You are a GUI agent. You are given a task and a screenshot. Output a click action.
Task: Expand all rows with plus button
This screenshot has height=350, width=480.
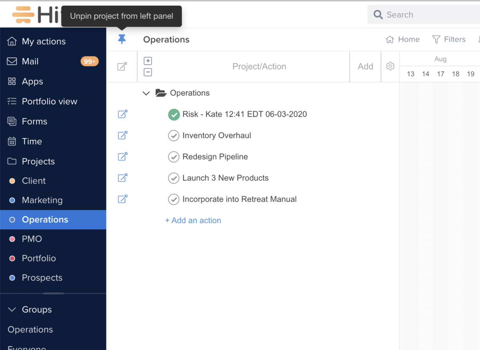click(148, 61)
